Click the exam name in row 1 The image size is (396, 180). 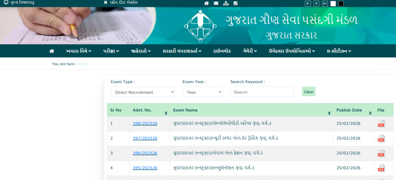(222, 124)
